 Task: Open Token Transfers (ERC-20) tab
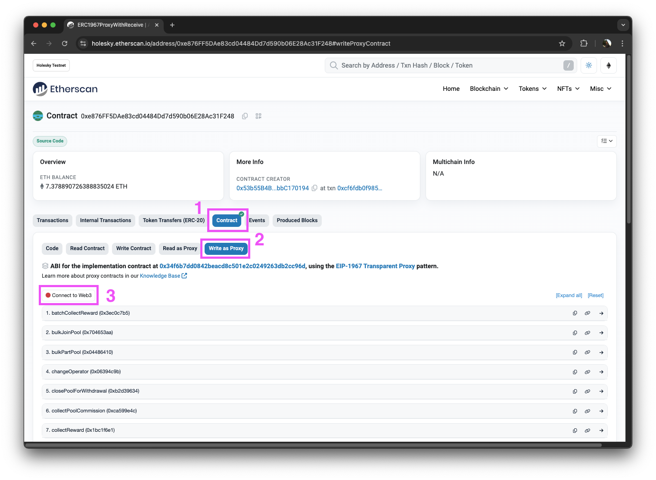click(174, 220)
